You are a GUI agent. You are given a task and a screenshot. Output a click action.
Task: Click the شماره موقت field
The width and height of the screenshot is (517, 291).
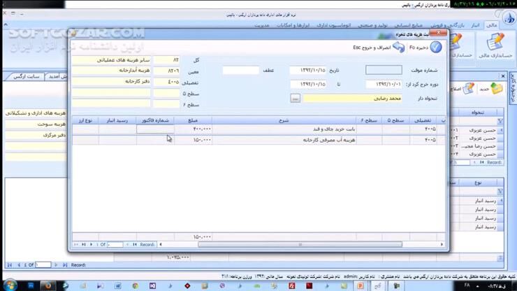click(x=384, y=71)
